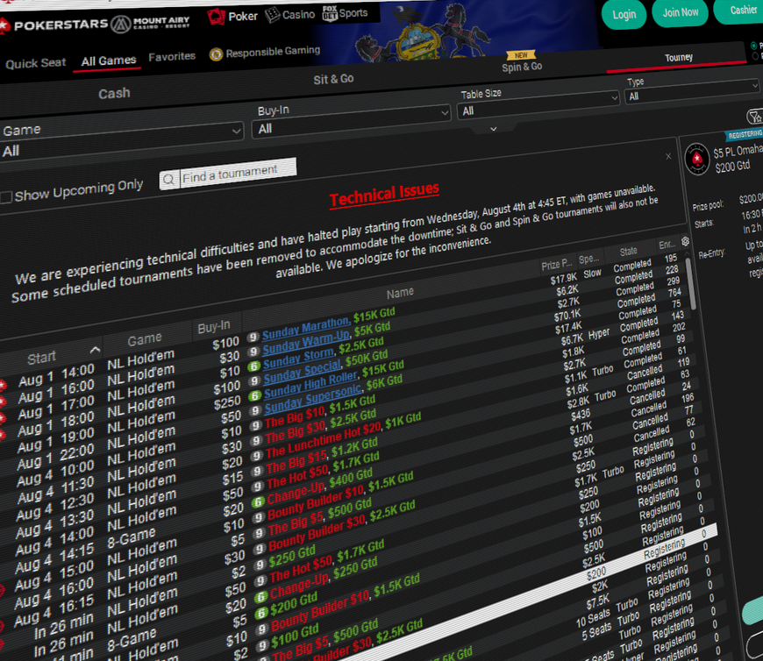The width and height of the screenshot is (763, 661).
Task: Open the Sunday Storm tournament link
Action: point(299,359)
